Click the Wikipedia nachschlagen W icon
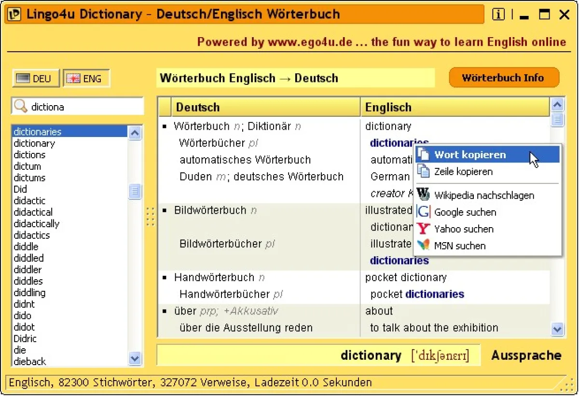579x396 pixels. click(x=423, y=194)
